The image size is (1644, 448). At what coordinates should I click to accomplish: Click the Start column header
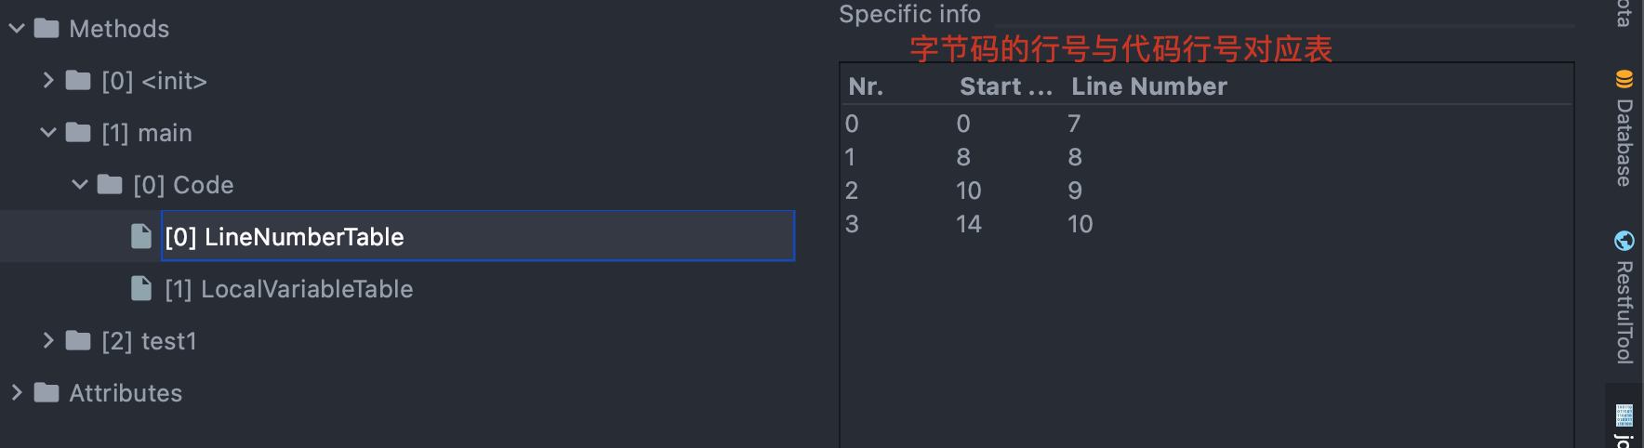click(1005, 86)
